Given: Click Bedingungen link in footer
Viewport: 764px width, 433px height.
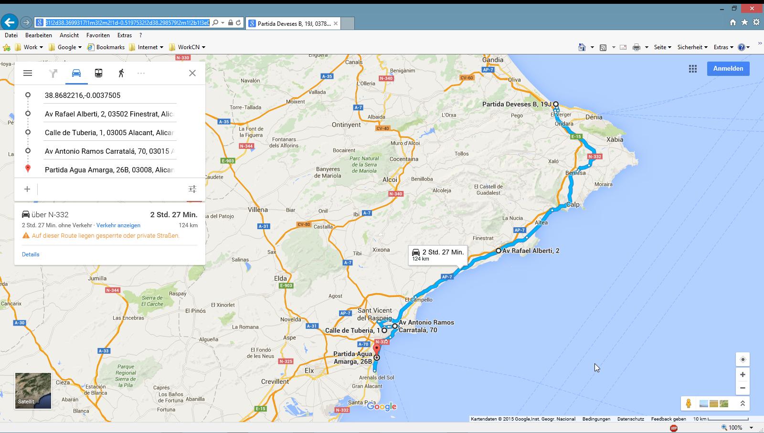Looking at the screenshot, I should [x=596, y=419].
